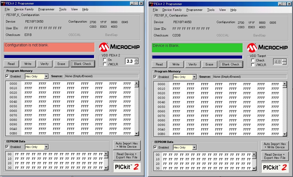Click Program Memory scroll-down arrow in PIC18F13K50 window
Image resolution: width=293 pixels, height=177 pixels.
tap(137, 134)
